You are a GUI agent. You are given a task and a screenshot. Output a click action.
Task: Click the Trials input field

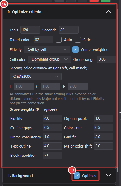(x=30, y=30)
